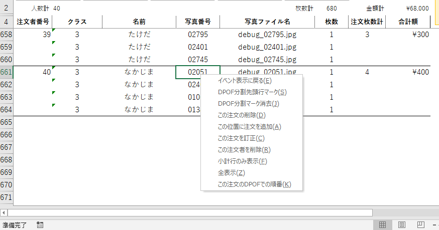Select row header 661
Viewport: 439px width, 230px height.
[7, 72]
